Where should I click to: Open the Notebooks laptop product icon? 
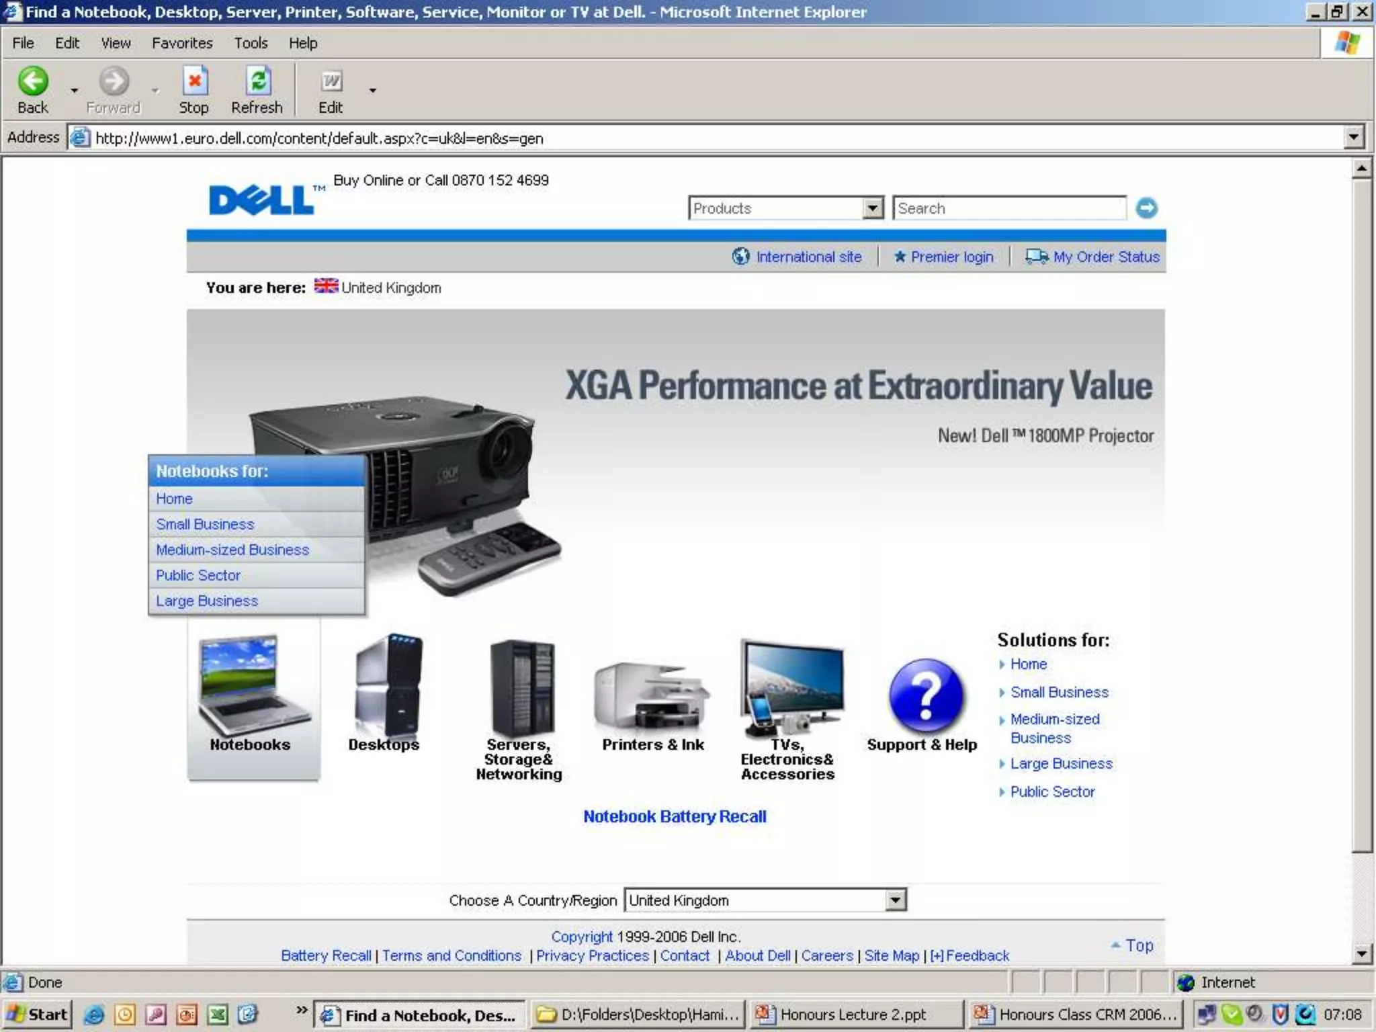point(253,685)
